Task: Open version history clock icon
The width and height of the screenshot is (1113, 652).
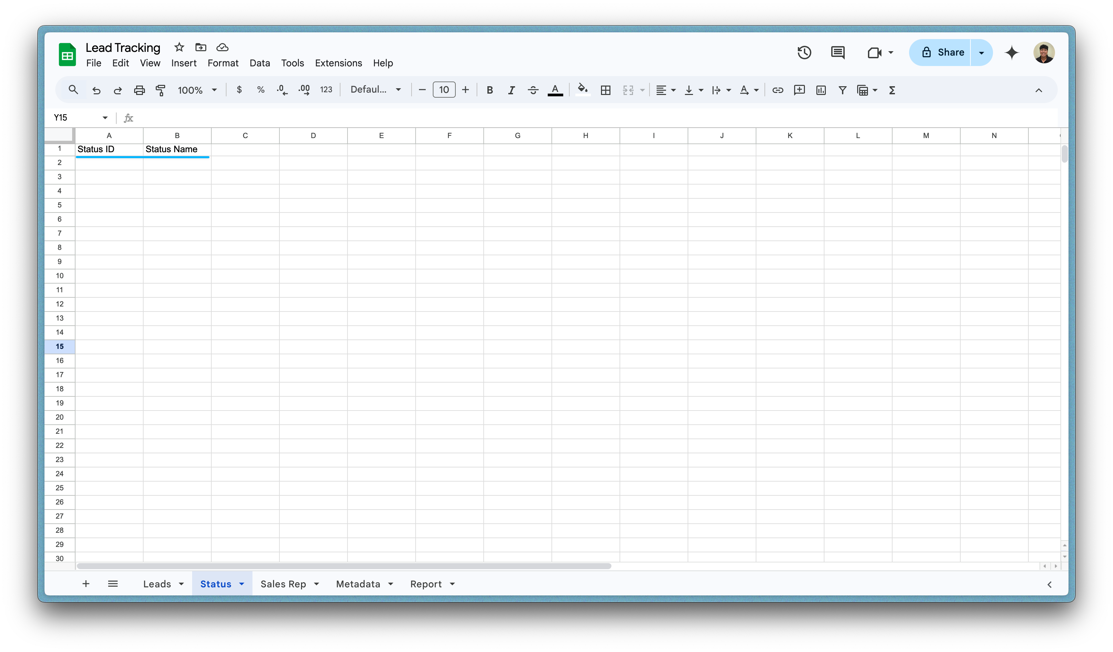Action: click(x=804, y=53)
